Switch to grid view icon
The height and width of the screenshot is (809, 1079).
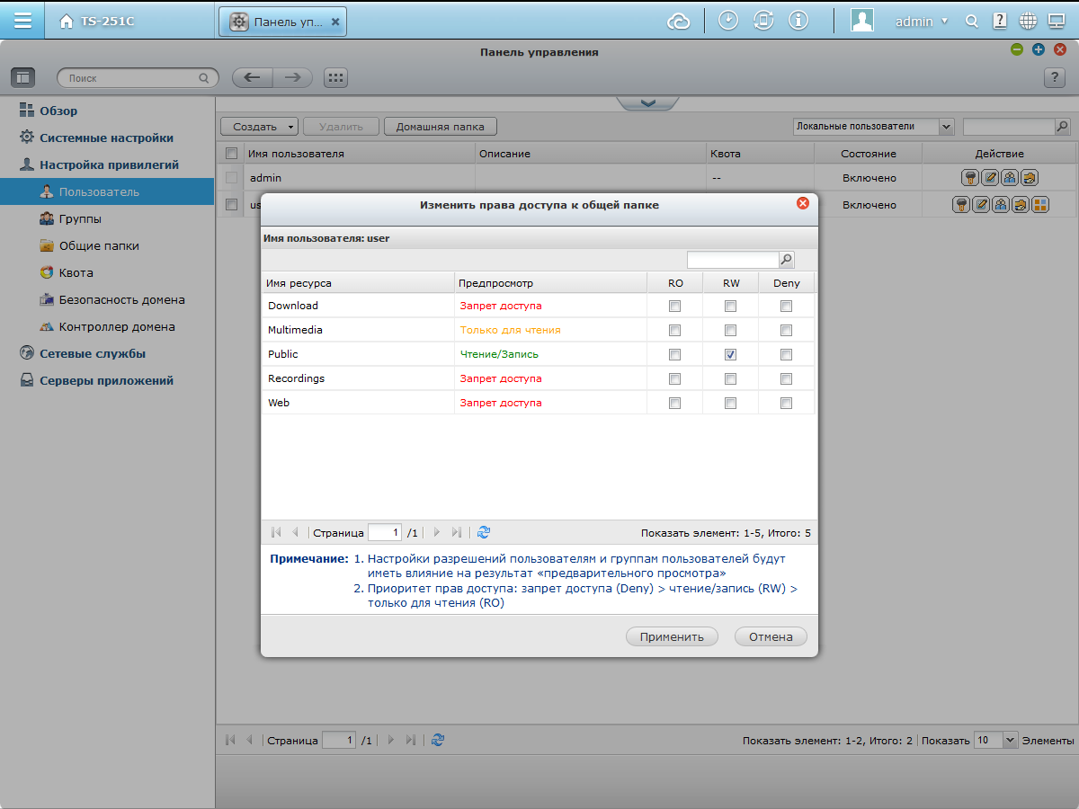(x=335, y=78)
